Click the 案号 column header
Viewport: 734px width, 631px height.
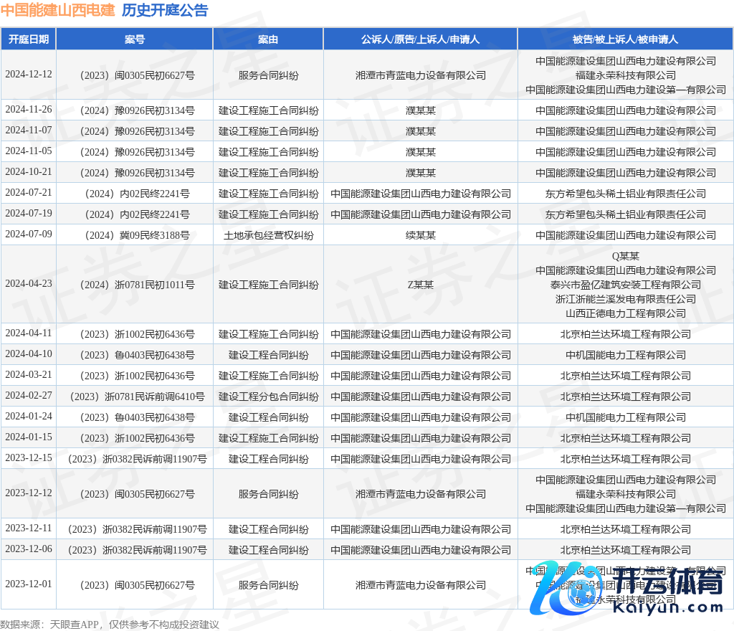tap(135, 39)
